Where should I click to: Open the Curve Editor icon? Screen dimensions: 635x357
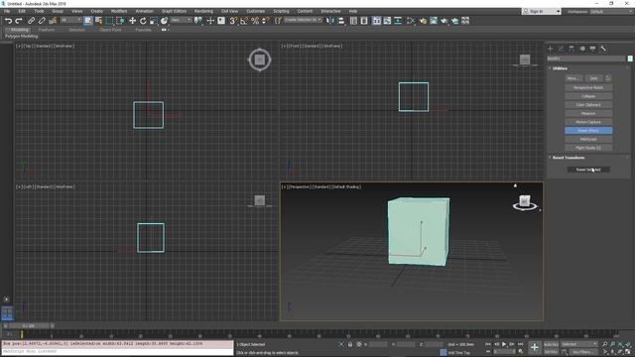point(387,21)
